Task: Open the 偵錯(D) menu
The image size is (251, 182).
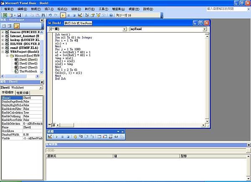Action: [76, 9]
